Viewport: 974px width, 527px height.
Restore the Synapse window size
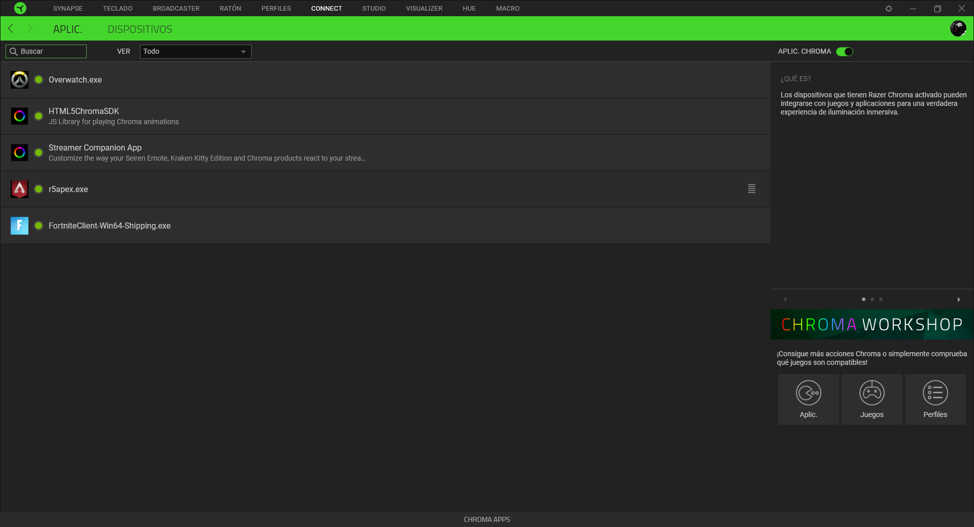[x=937, y=9]
